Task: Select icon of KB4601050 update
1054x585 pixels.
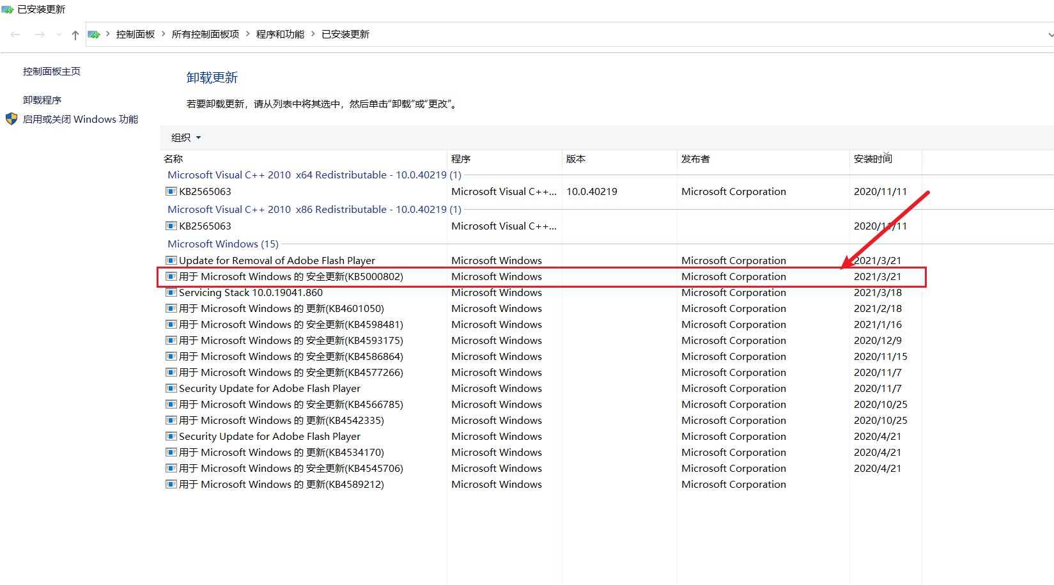Action: pos(171,308)
